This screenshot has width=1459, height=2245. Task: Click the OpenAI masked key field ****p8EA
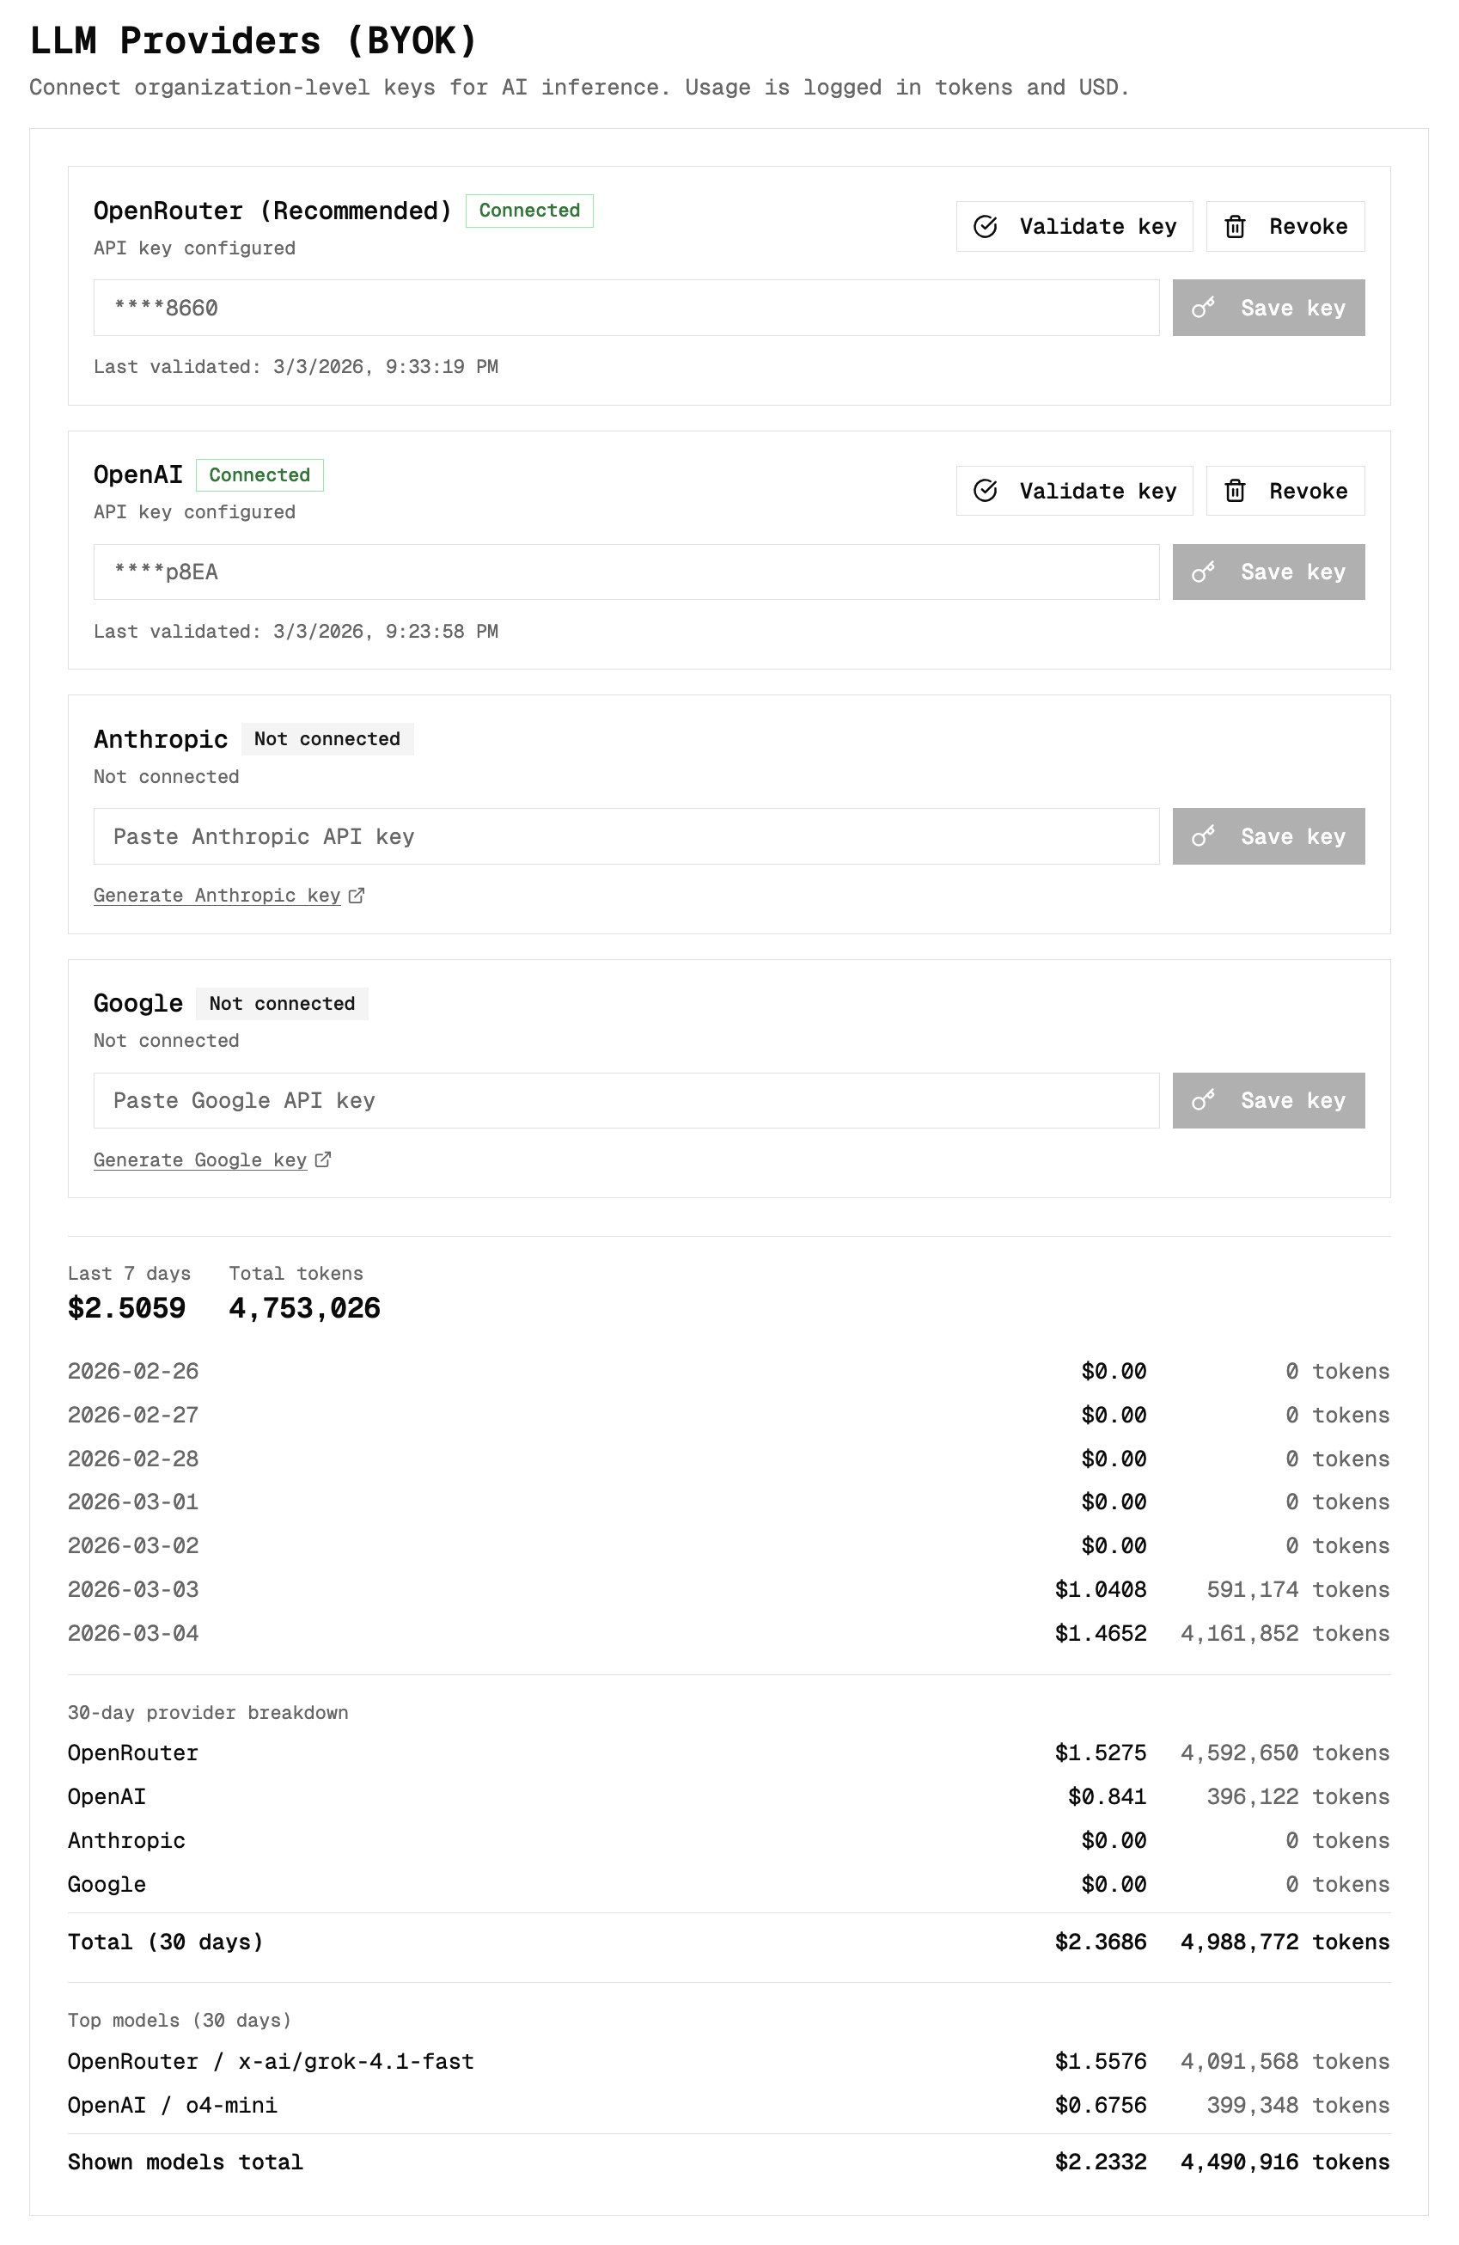click(626, 572)
